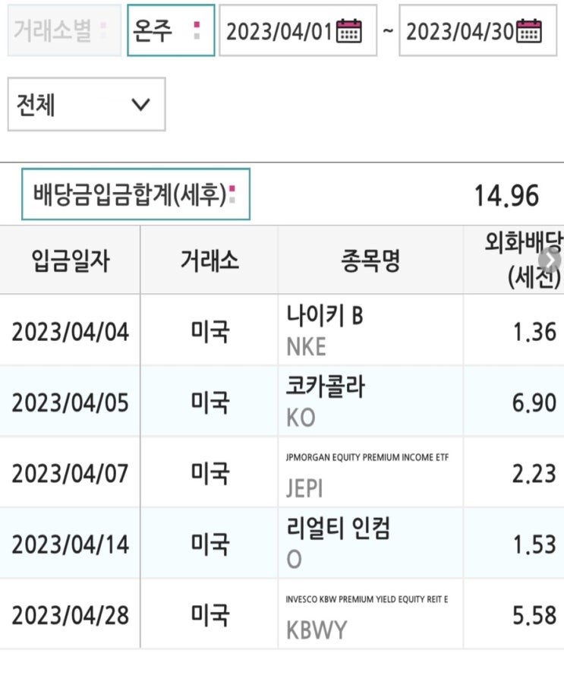564x685 pixels.
Task: Click the KBWY ticker
Action: click(x=317, y=630)
